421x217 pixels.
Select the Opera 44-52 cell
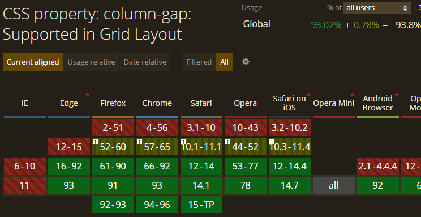pos(246,147)
